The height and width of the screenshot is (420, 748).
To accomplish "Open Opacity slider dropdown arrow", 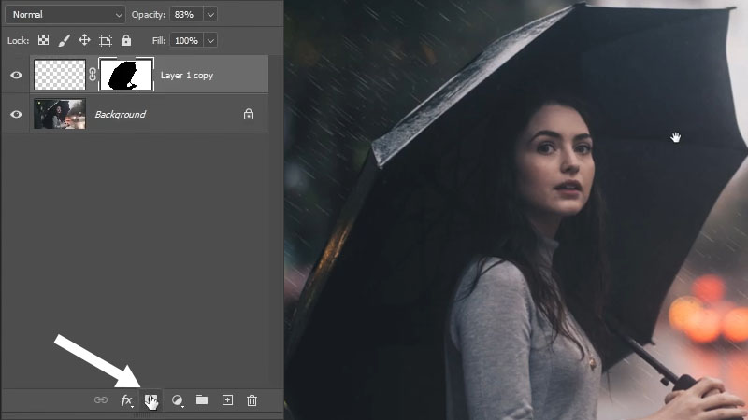I will [210, 14].
